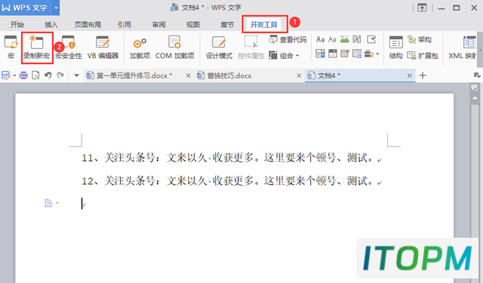Toggle 设计模式 design mode
483x283 pixels.
click(x=219, y=48)
